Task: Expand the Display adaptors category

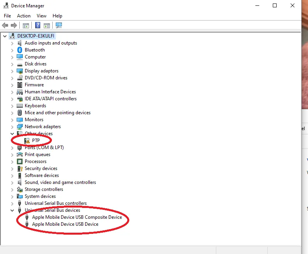Action: pos(12,71)
